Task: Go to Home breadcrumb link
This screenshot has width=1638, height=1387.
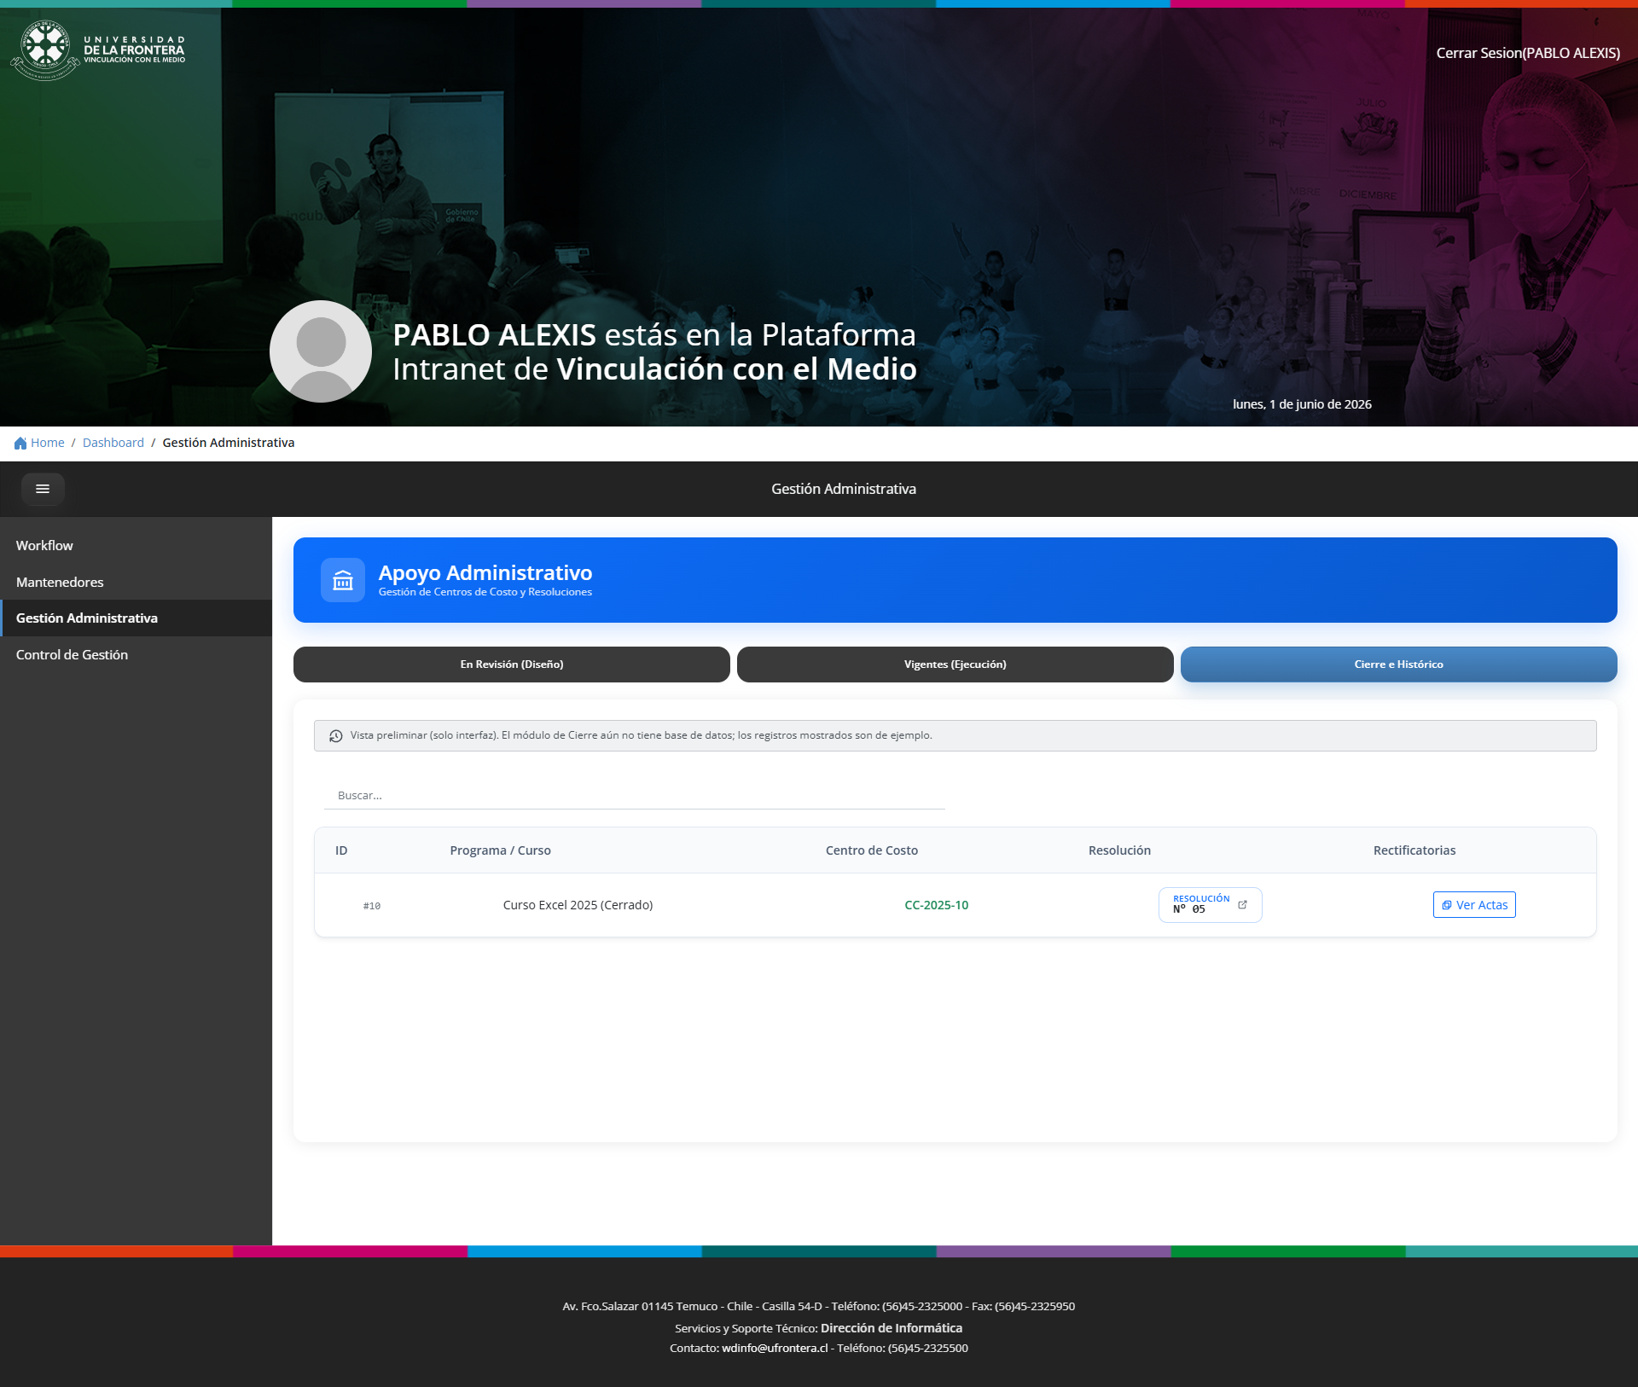Action: point(48,443)
